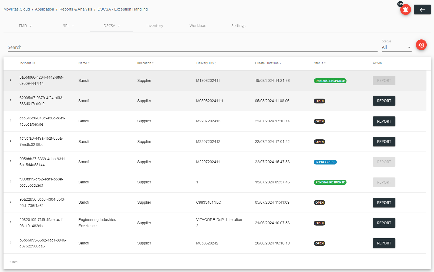Viewport: 434px width, 272px height.
Task: Click REPORT for delivery M050620242
Action: pos(384,243)
